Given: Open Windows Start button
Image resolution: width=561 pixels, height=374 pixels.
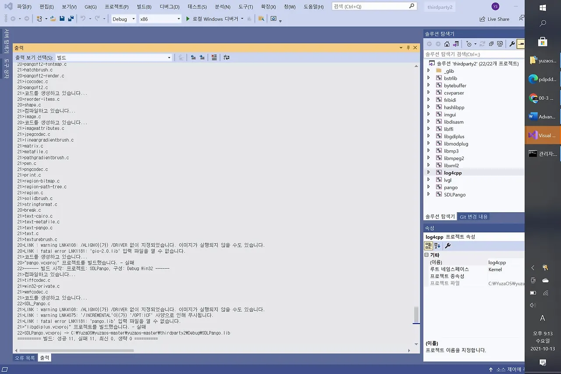Looking at the screenshot, I should pyautogui.click(x=543, y=7).
